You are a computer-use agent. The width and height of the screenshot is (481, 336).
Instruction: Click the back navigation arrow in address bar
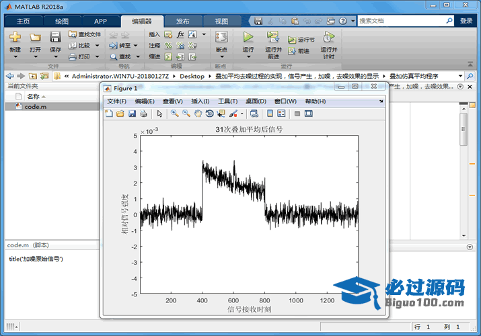[x=10, y=76]
